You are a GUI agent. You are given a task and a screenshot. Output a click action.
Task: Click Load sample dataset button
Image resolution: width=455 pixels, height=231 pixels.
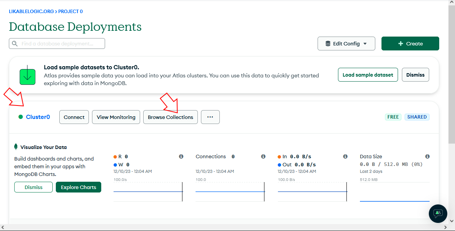pyautogui.click(x=368, y=75)
